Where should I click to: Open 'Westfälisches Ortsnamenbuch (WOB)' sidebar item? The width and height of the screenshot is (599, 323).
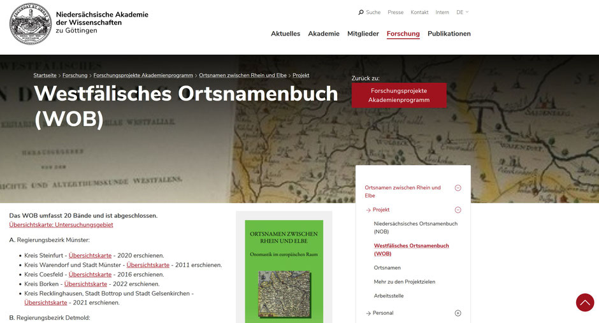(412, 250)
